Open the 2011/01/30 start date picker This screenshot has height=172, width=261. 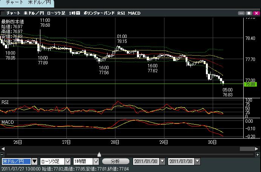(162, 161)
